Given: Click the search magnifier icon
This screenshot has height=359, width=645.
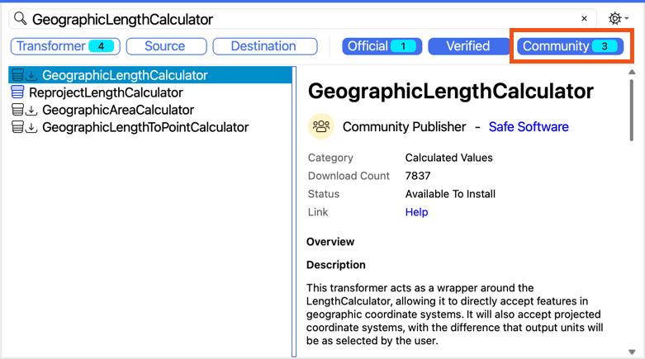Looking at the screenshot, I should [20, 18].
